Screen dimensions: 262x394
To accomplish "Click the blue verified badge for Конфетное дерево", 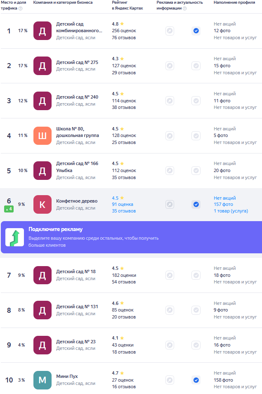I will [196, 204].
